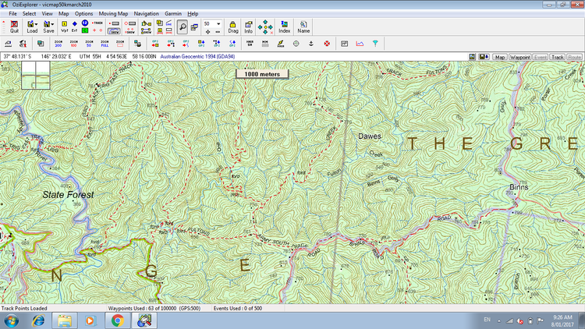The image size is (585, 329).
Task: Select the Drag map tool
Action: pos(232,27)
